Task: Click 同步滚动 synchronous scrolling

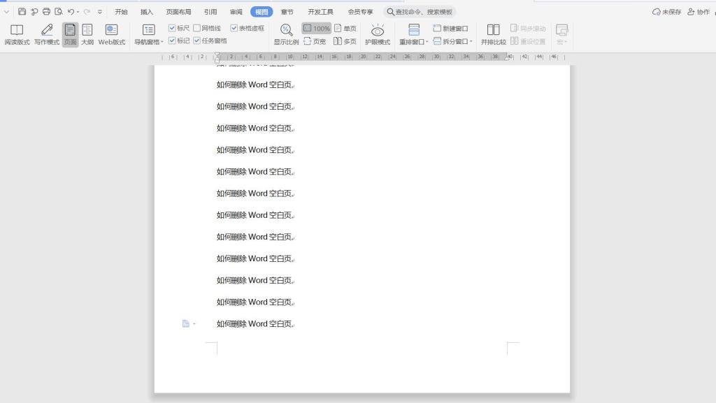Action: [528, 28]
